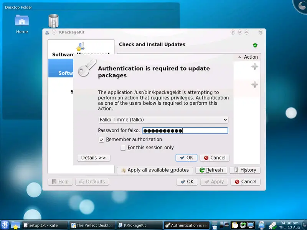The height and width of the screenshot is (230, 307).
Task: Click the titlebar roll-up arrow button
Action: (247, 32)
